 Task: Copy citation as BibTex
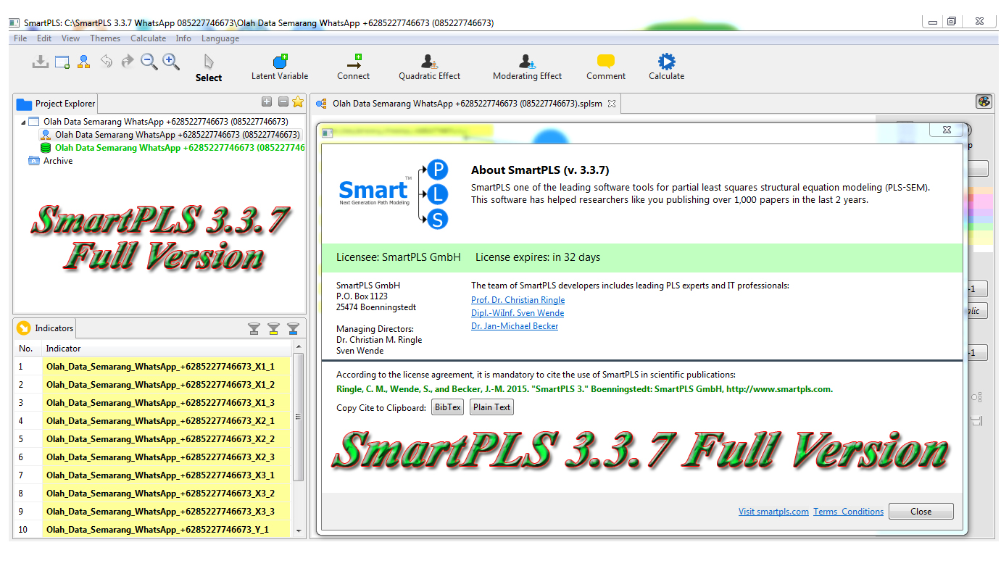coord(447,407)
